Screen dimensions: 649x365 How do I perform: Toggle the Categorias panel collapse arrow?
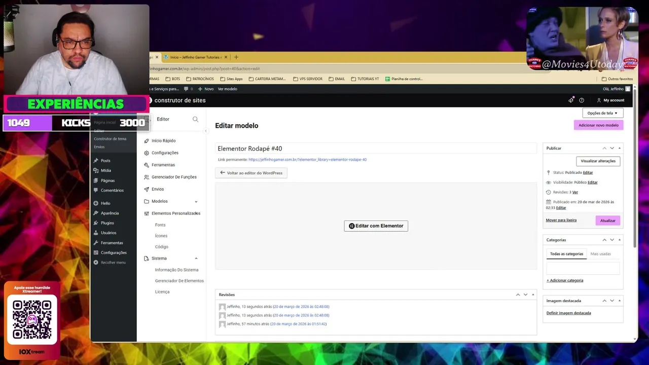619,240
